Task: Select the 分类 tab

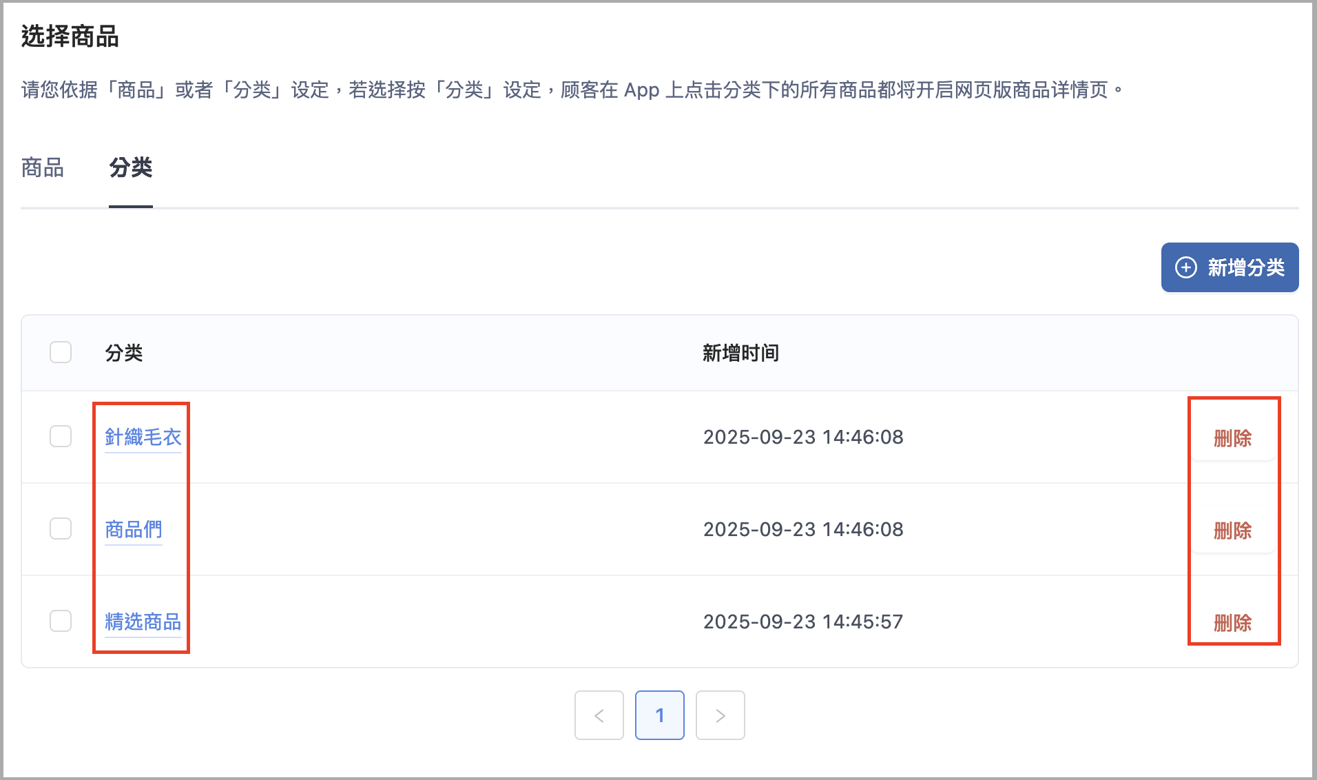Action: pyautogui.click(x=131, y=167)
